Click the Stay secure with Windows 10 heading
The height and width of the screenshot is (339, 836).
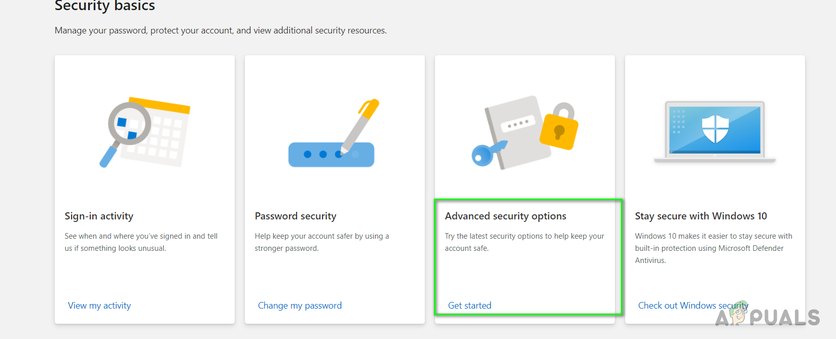(701, 216)
